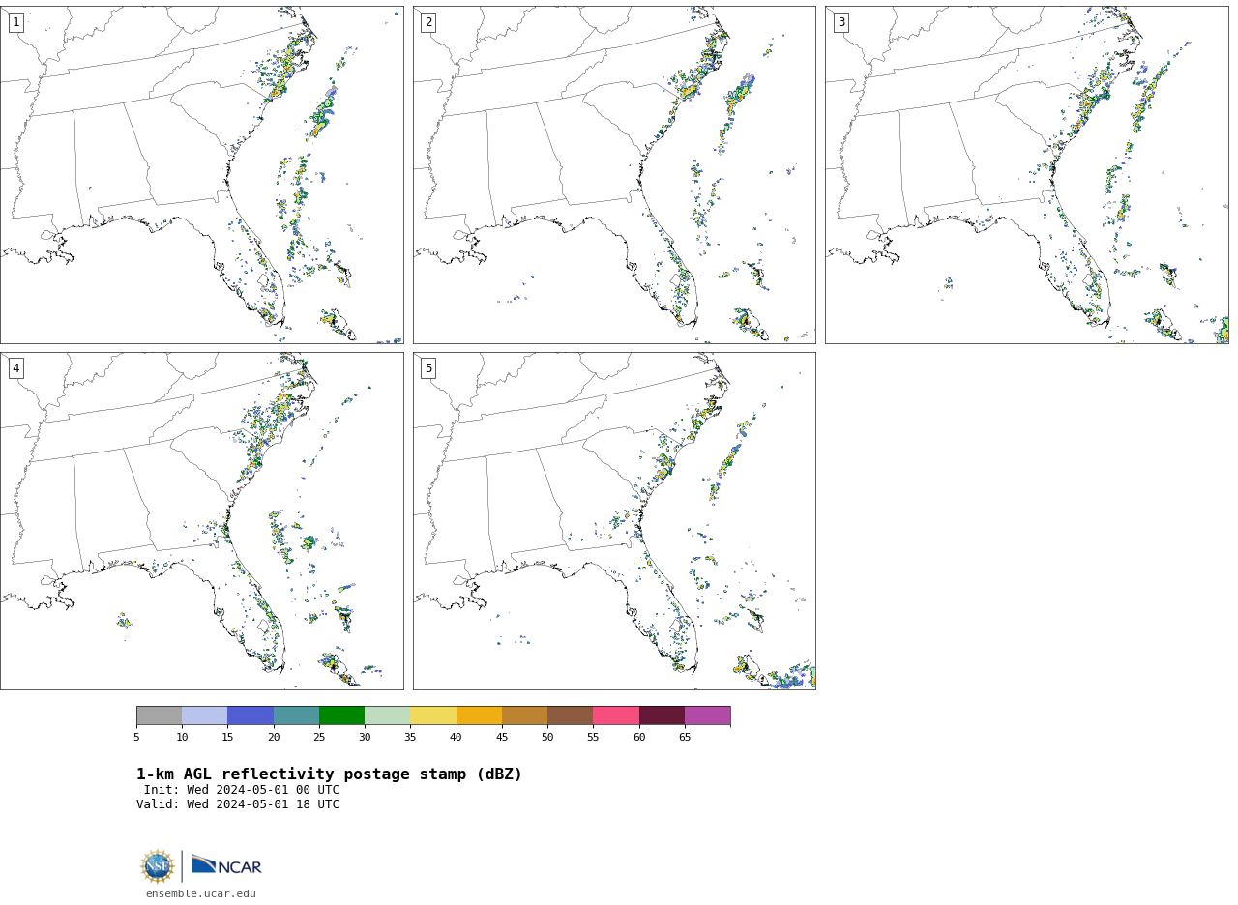Screen dimensions: 1238x905
Task: Click the NCAR logo
Action: (x=226, y=865)
